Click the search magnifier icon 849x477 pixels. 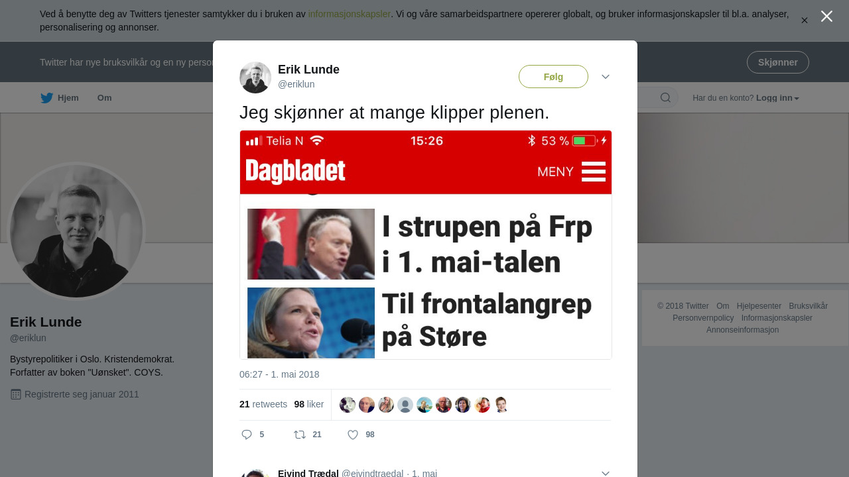click(x=665, y=98)
